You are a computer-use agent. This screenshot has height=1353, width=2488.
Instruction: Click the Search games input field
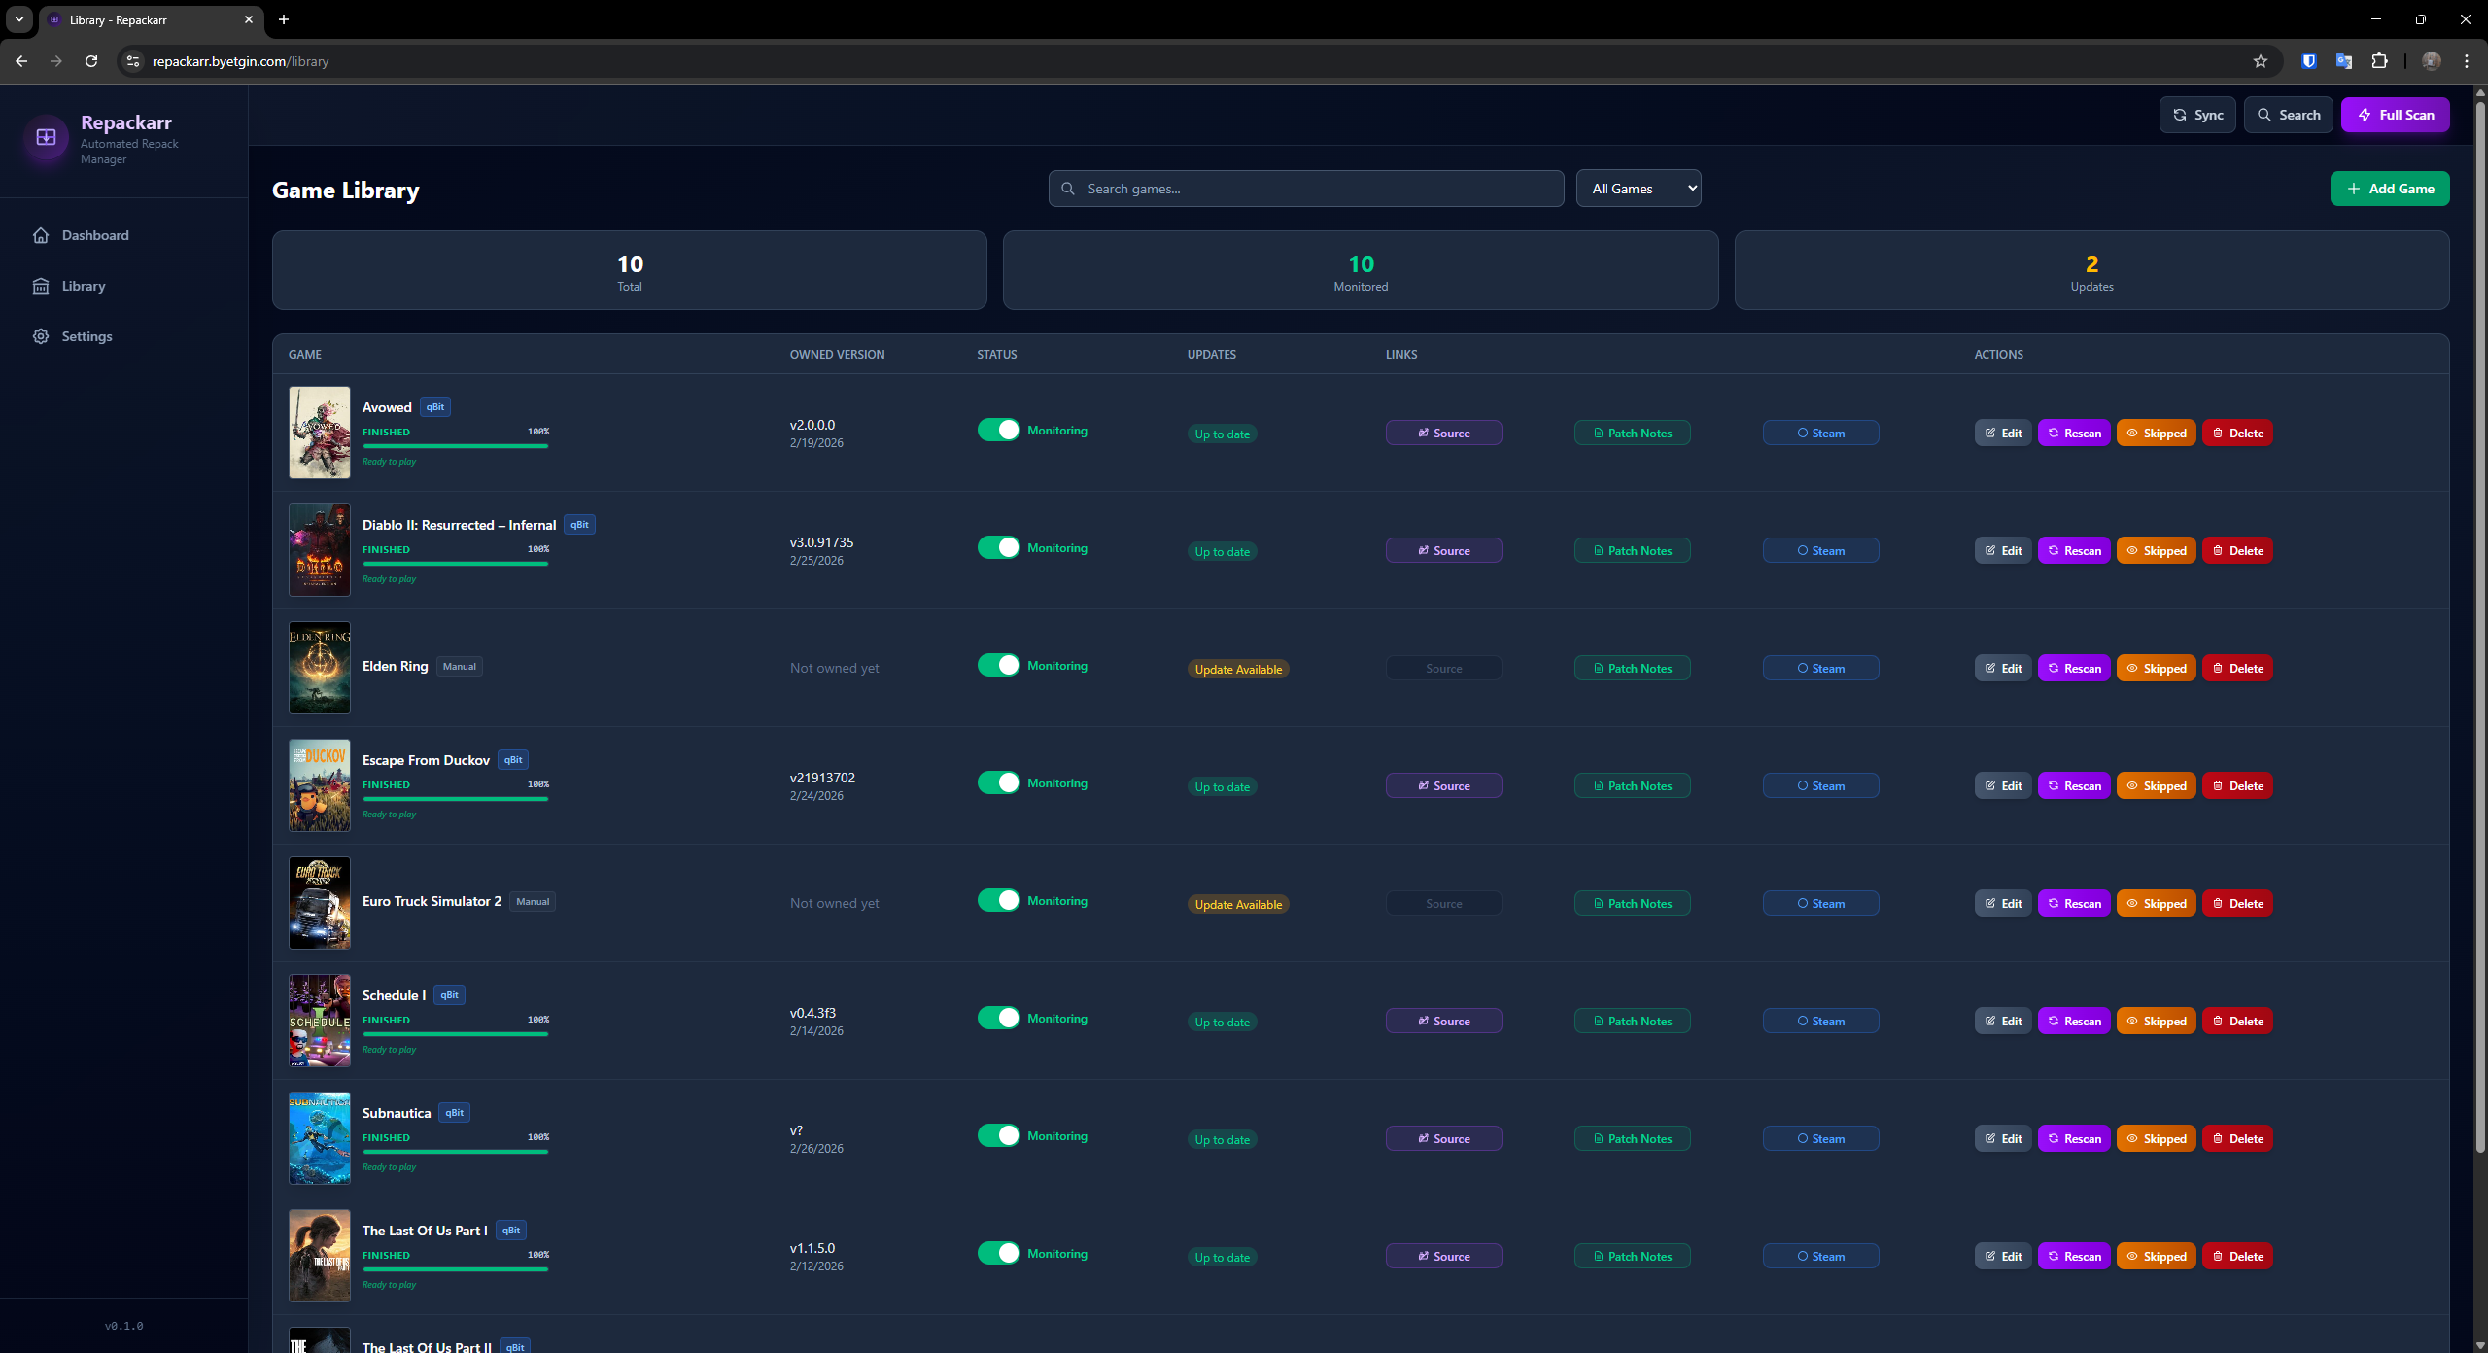tap(1305, 189)
